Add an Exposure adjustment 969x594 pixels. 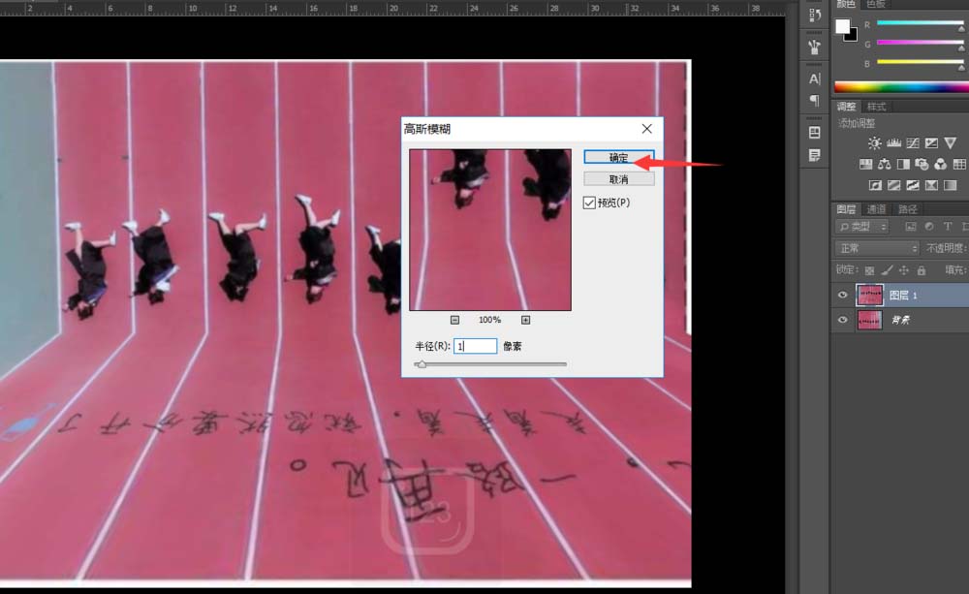(931, 143)
